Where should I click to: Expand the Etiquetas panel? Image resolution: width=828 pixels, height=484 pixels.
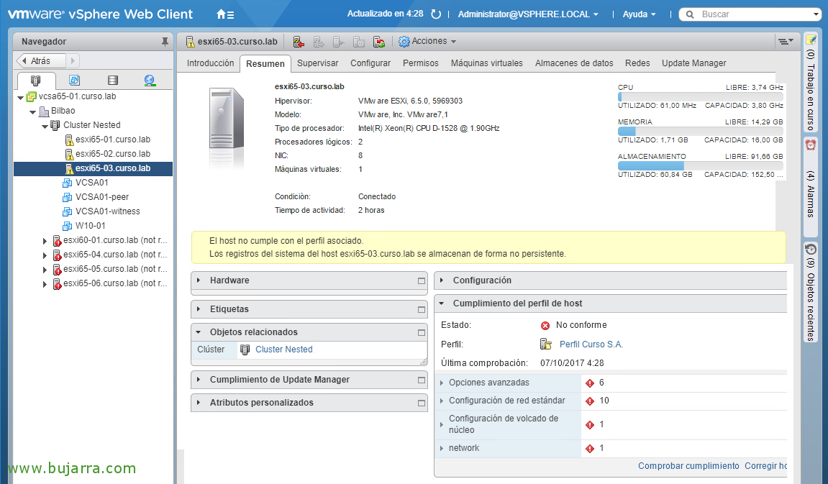[x=199, y=309]
